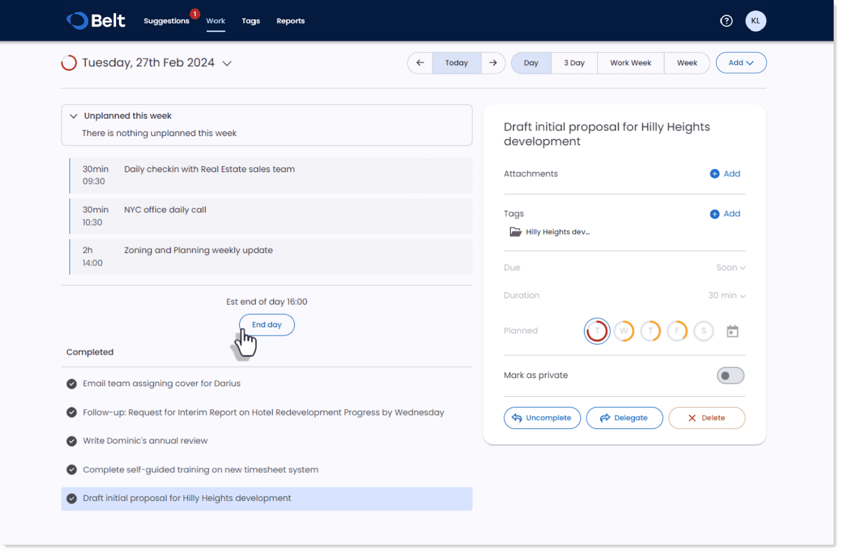Image resolution: width=841 pixels, height=552 pixels.
Task: Switch to Week view
Action: (x=687, y=63)
